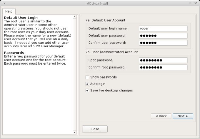Click the Confirm root password field
The height and width of the screenshot is (139, 200).
click(163, 67)
